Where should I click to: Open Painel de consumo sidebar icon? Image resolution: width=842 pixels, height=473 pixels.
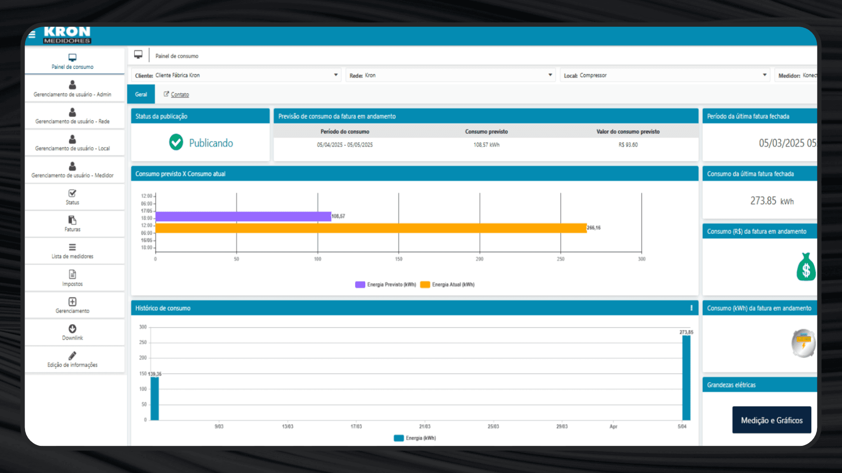pos(72,57)
